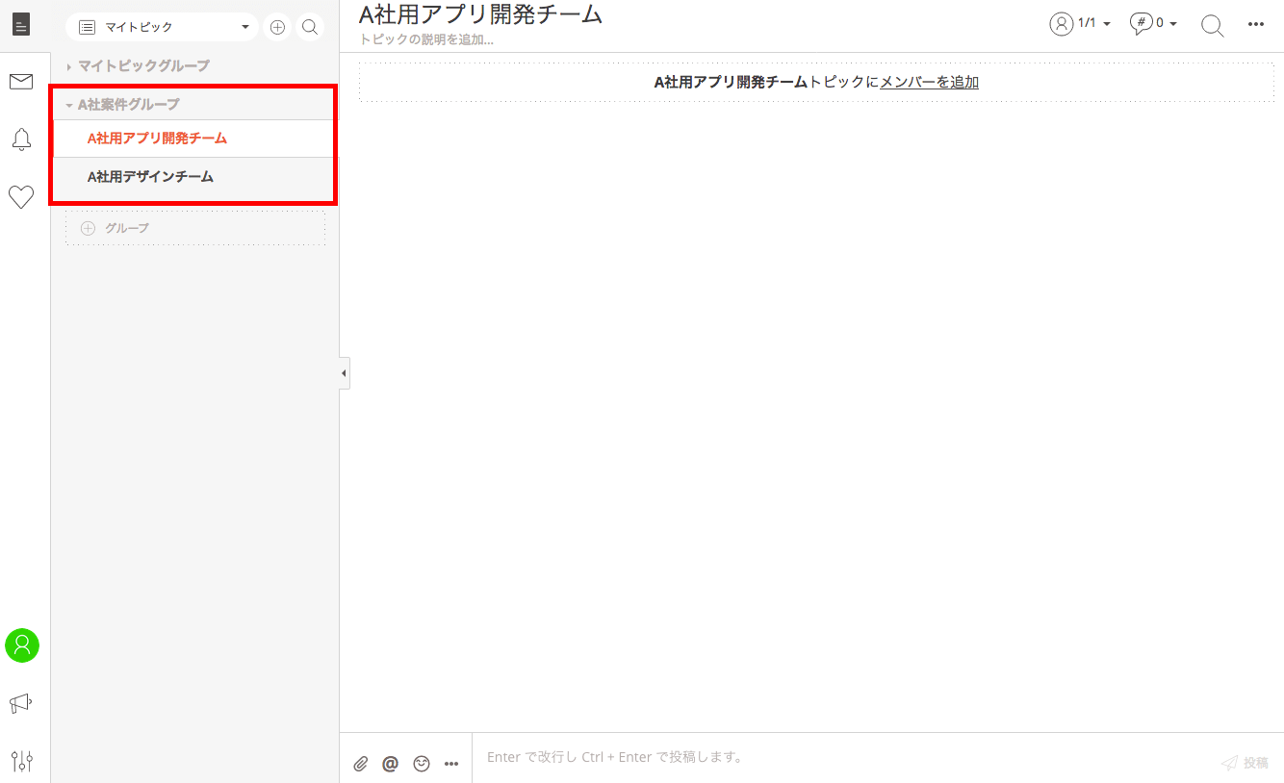
Task: Click the green user profile avatar
Action: (x=21, y=645)
